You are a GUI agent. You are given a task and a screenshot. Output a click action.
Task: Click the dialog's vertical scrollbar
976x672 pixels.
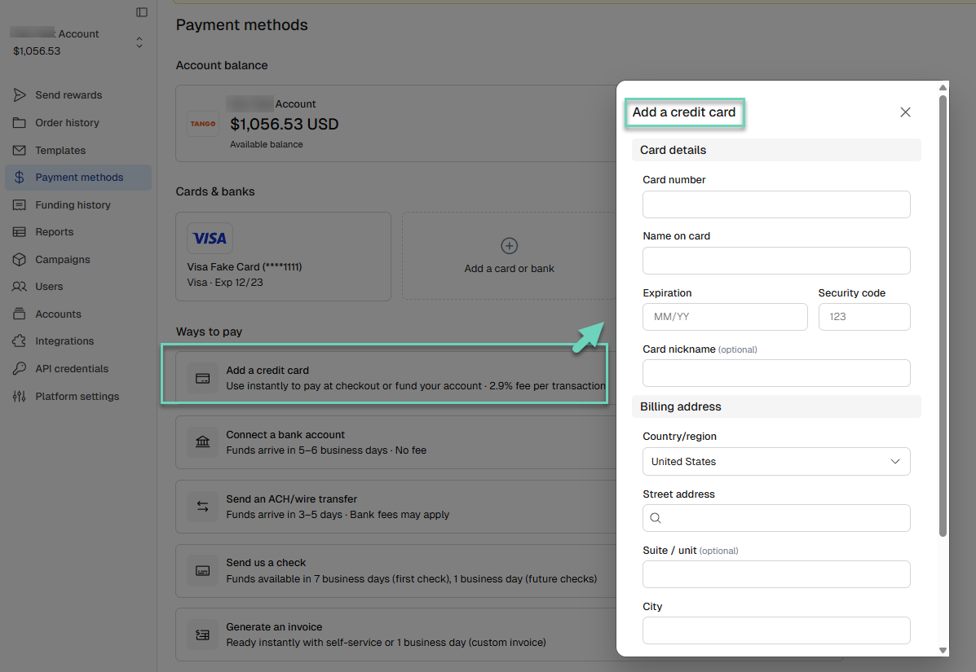click(943, 315)
